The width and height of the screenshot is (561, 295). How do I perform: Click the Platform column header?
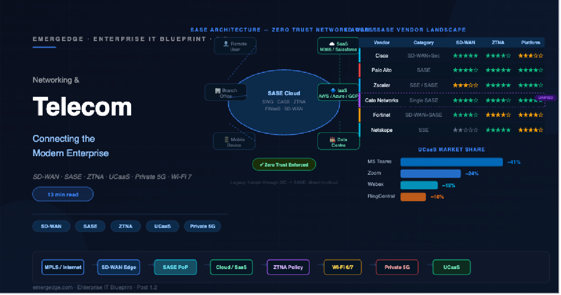point(531,43)
